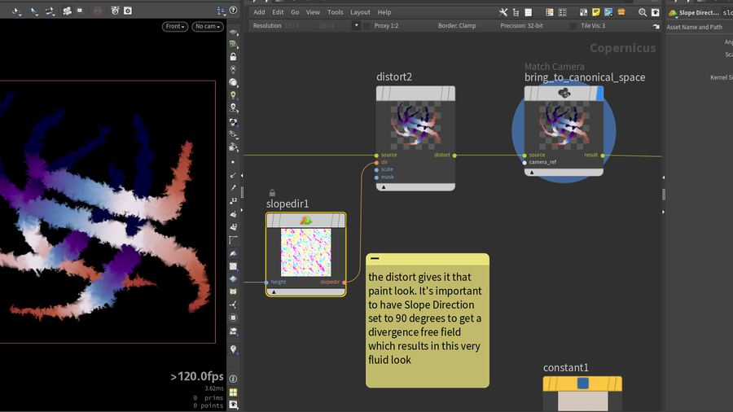Image resolution: width=733 pixels, height=412 pixels.
Task: Click the Slope Direction node type icon
Action: [674, 13]
